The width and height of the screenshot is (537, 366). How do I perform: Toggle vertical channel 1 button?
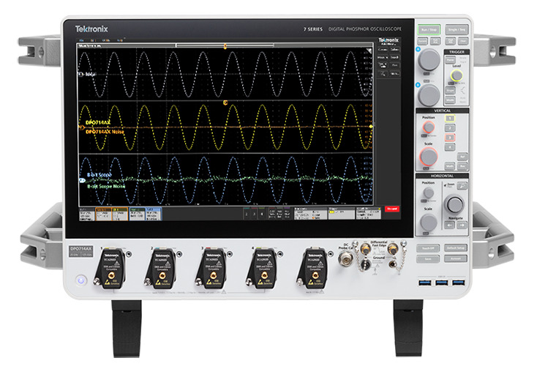450,119
